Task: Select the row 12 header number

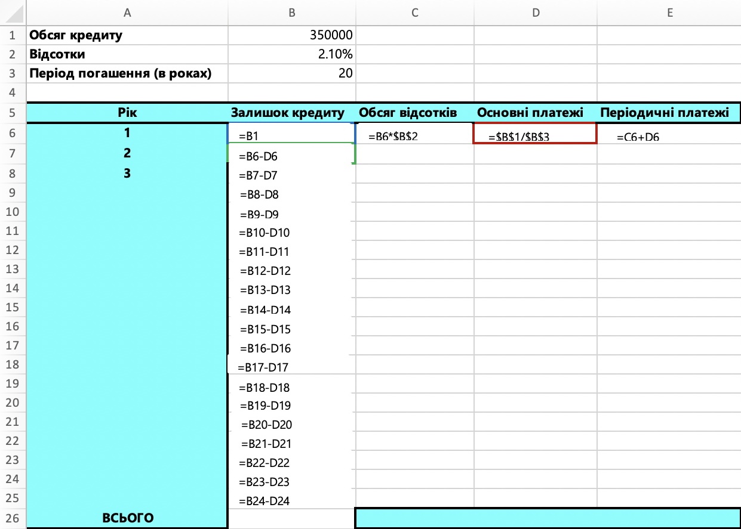Action: [x=13, y=250]
